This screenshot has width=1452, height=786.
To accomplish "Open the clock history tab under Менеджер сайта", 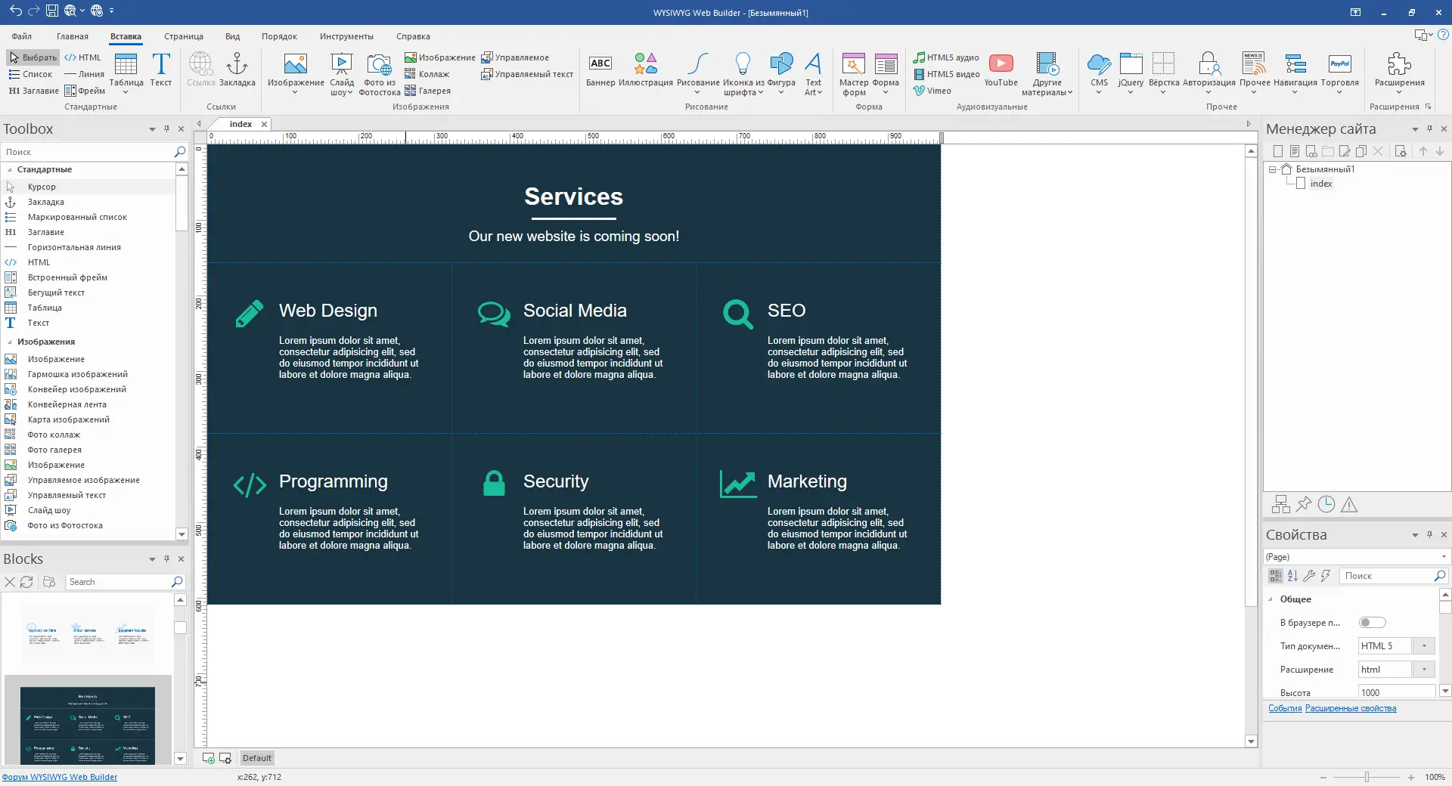I will pyautogui.click(x=1326, y=504).
